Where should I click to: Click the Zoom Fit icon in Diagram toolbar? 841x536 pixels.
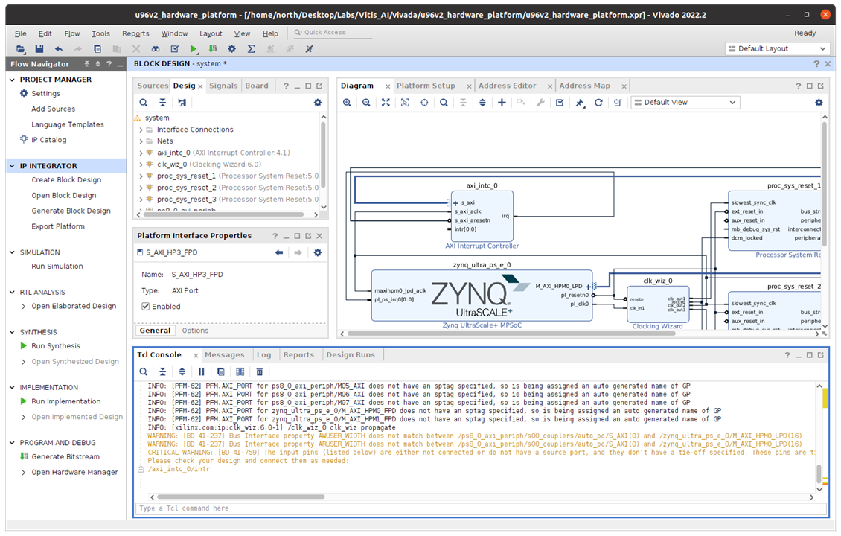coord(386,103)
